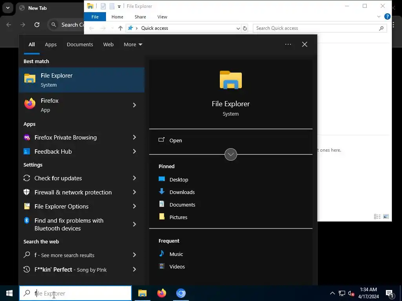Expand the File Explorer ribbon chevron
The height and width of the screenshot is (301, 402).
379,16
